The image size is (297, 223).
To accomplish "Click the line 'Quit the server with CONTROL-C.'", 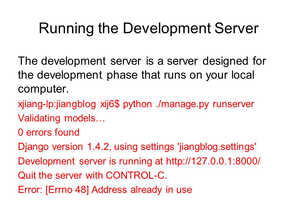I will pos(93,175).
